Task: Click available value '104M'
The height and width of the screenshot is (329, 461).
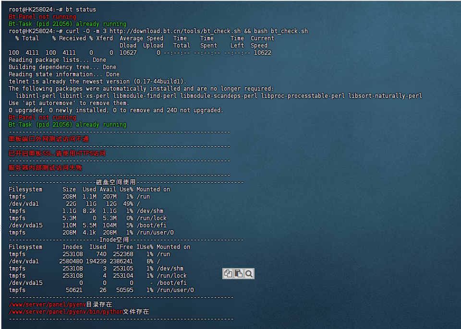Action: point(109,225)
